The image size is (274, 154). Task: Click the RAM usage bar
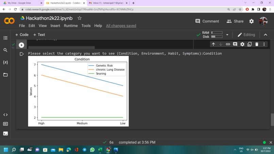tap(217, 33)
